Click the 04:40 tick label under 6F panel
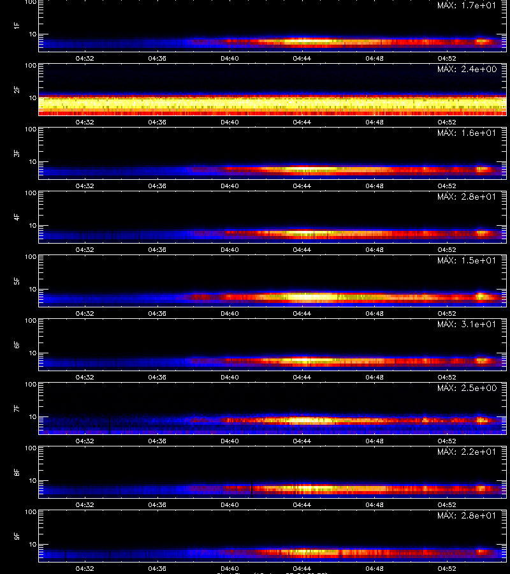This screenshot has height=574, width=510. point(229,377)
